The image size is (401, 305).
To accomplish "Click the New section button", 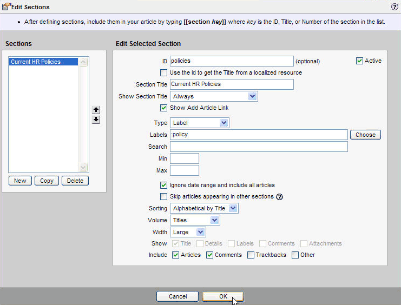I will pyautogui.click(x=20, y=181).
